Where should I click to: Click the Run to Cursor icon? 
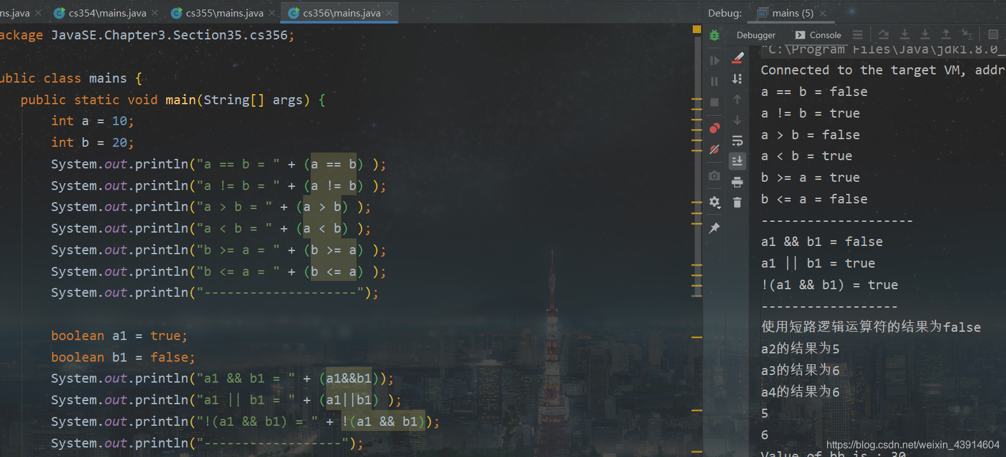click(x=967, y=35)
